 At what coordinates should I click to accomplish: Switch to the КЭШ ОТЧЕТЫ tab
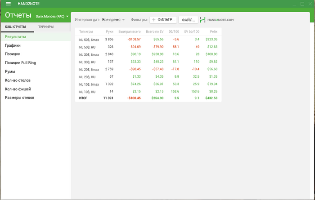15,27
